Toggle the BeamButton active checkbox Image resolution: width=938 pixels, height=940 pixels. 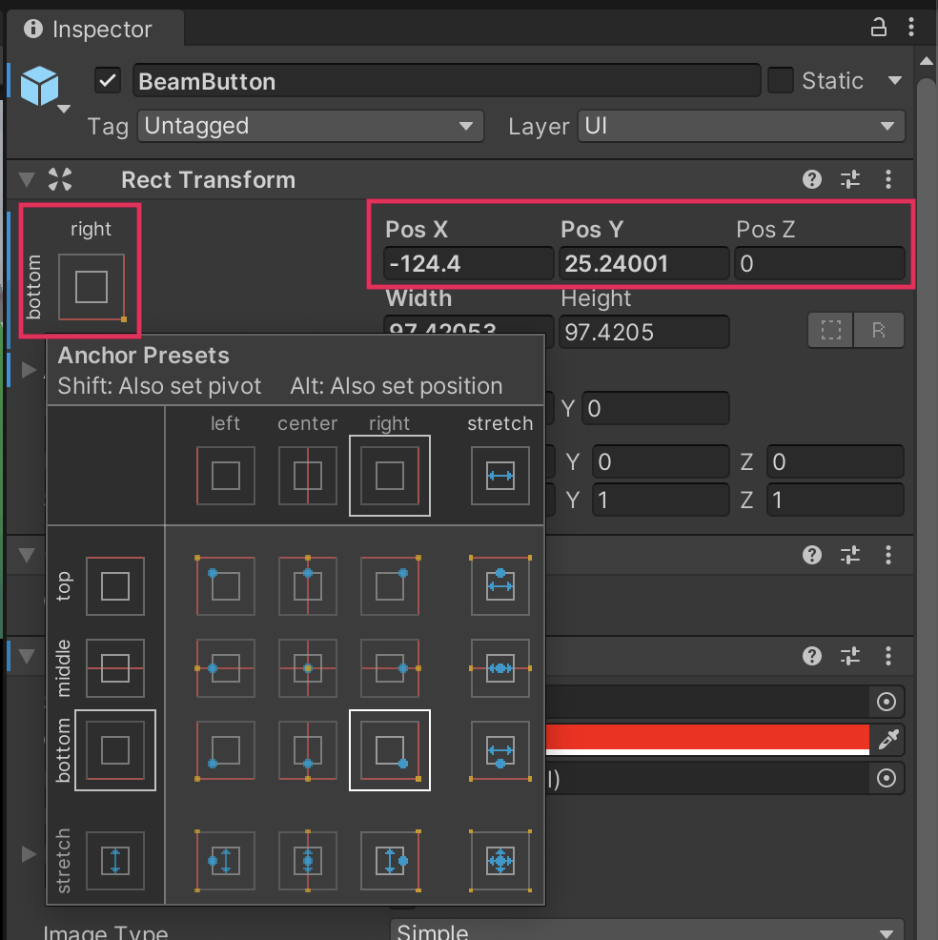click(x=109, y=81)
